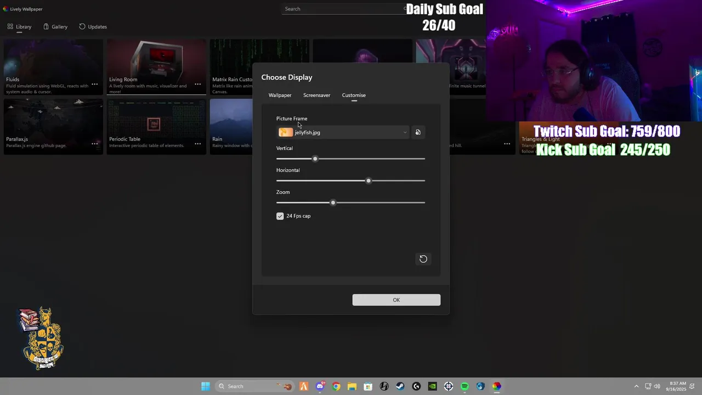
Task: Open the Gallery section
Action: pyautogui.click(x=55, y=26)
